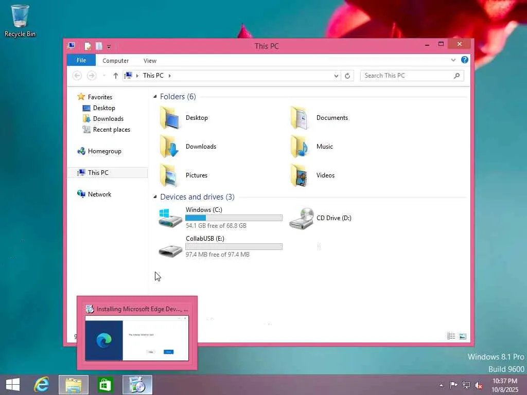Switch to Large icons view icon
Image resolution: width=527 pixels, height=395 pixels.
[463, 336]
